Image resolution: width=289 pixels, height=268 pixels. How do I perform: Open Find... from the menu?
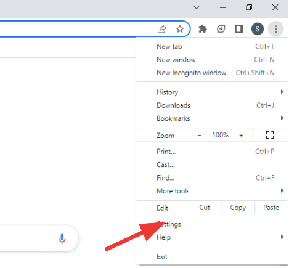tap(212, 178)
